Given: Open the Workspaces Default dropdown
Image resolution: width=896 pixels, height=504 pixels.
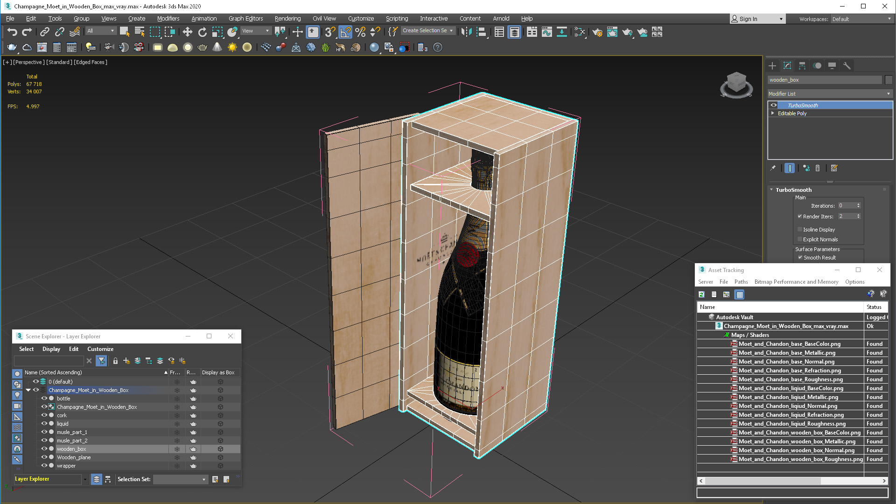Looking at the screenshot, I should click(x=861, y=19).
